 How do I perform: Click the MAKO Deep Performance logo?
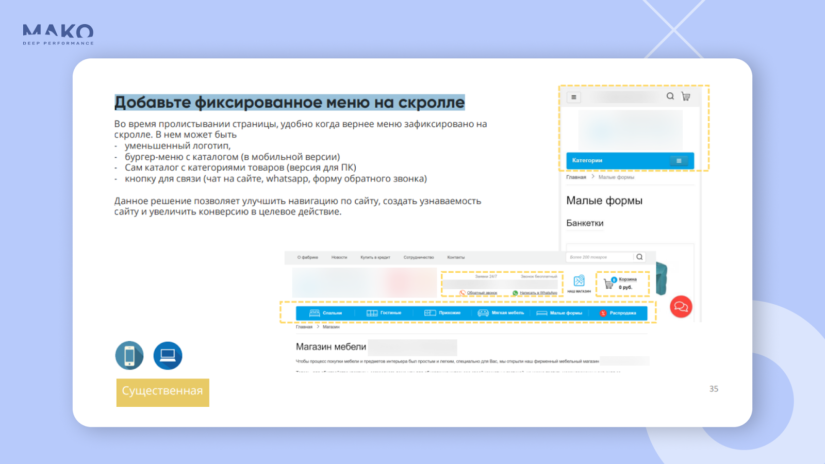58,35
